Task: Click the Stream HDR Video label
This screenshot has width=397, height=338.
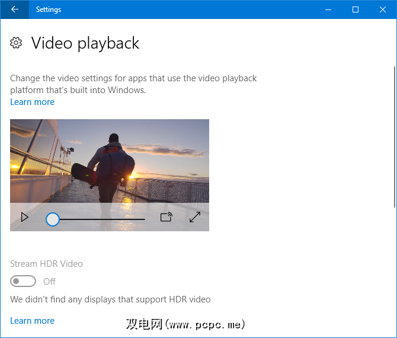Action: point(46,264)
